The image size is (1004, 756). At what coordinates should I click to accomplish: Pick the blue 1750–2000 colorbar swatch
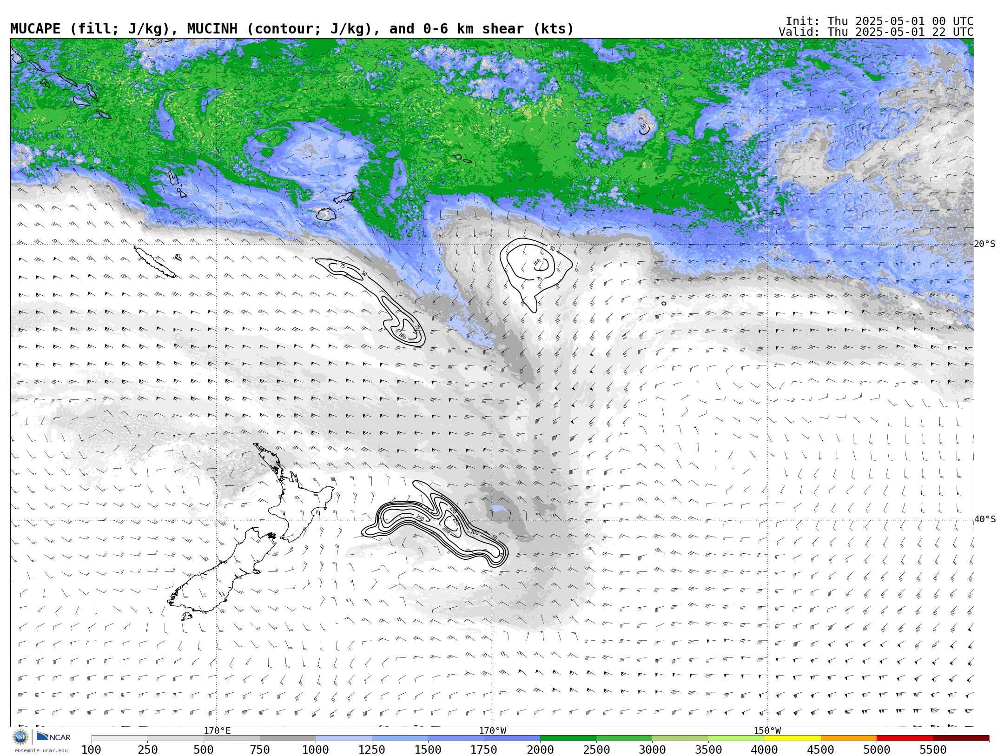512,738
